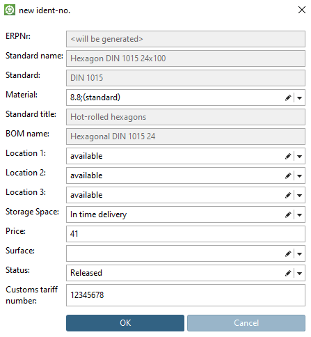Expand the Storage Space dropdown

(299, 215)
